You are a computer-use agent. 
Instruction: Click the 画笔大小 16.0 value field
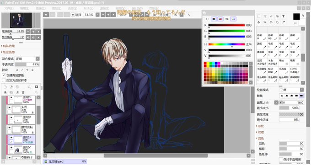292,102
